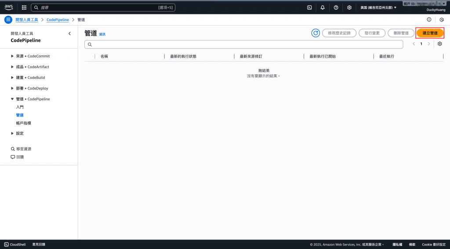The image size is (450, 249).
Task: Select 帳戶指標 in the sidebar
Action: [x=24, y=123]
